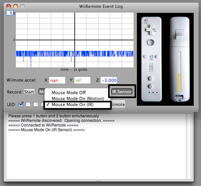Click the partially hidden Wiimote button
The image size is (201, 186).
[118, 104]
